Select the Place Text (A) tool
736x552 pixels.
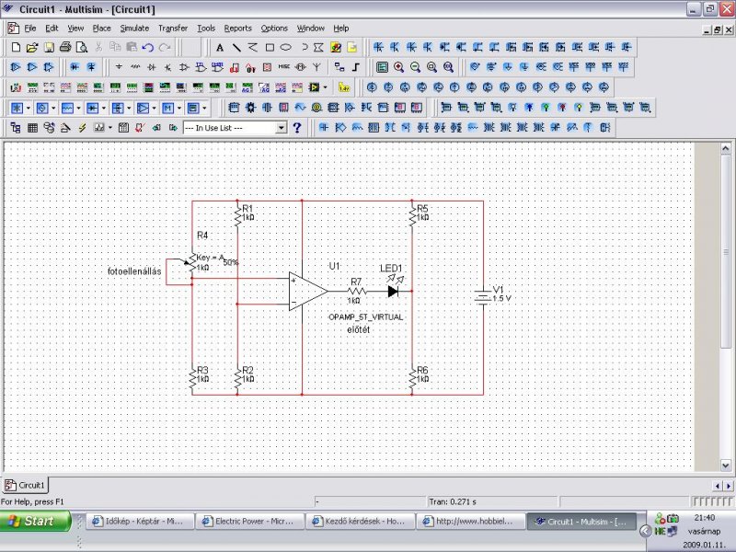point(220,48)
